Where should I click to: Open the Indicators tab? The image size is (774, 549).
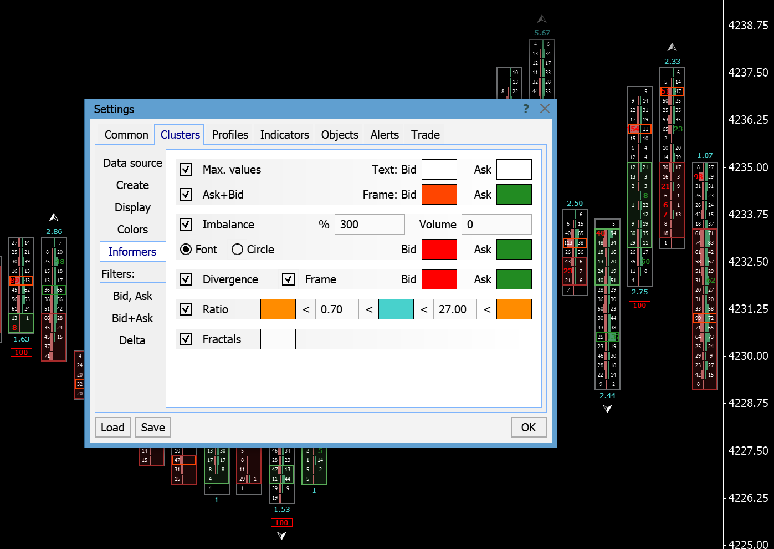(x=284, y=135)
